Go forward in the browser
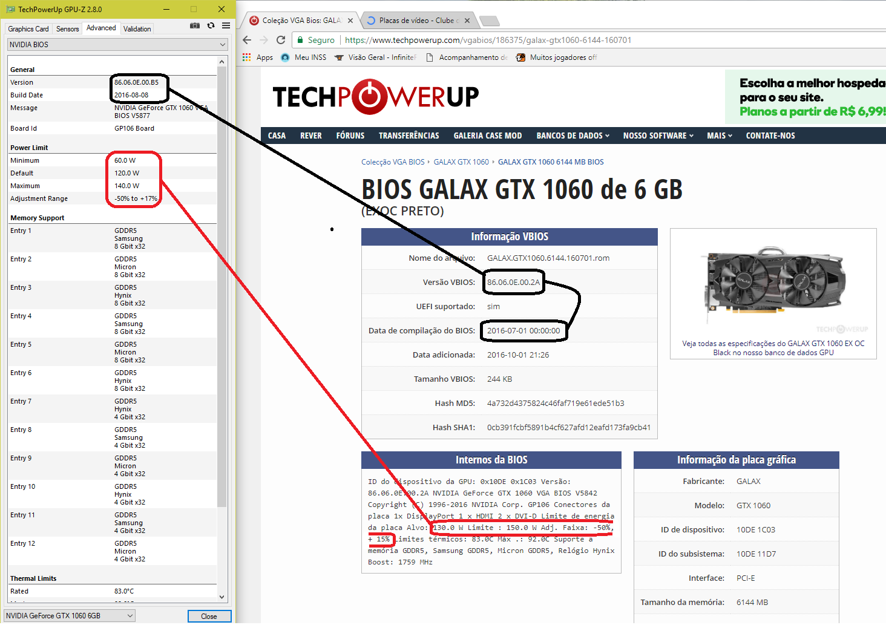The image size is (886, 628). click(x=263, y=40)
